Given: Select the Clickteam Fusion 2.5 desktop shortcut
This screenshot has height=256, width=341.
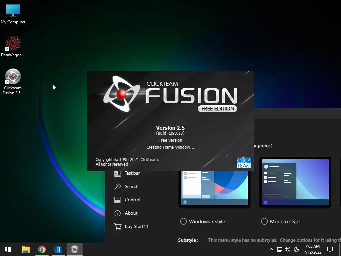Looking at the screenshot, I should click(x=13, y=82).
